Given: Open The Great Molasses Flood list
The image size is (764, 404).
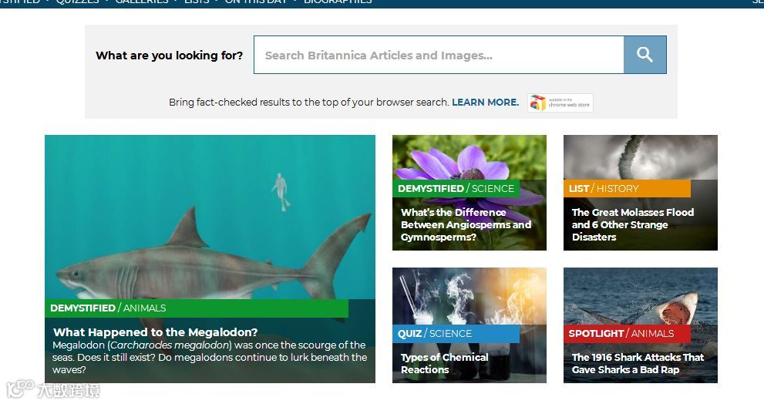Looking at the screenshot, I should click(x=632, y=224).
